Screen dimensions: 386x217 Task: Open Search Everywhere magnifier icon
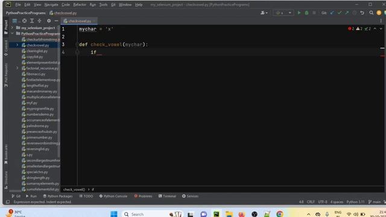pos(372,13)
